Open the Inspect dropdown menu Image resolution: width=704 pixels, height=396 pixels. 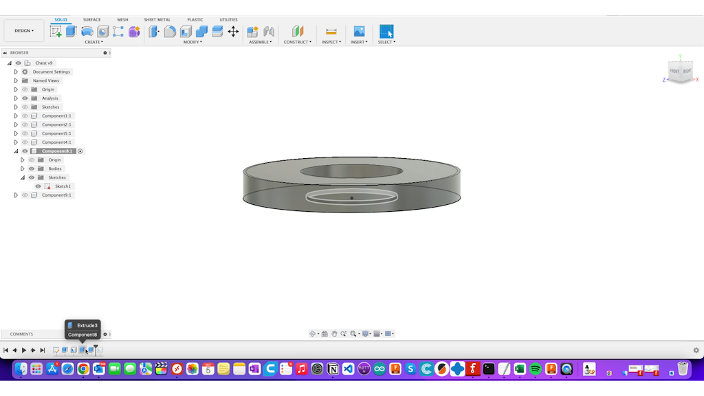(x=331, y=42)
